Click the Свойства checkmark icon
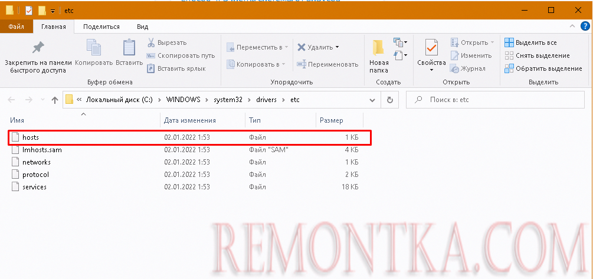Viewport: 593px width, 279px height. (x=431, y=48)
